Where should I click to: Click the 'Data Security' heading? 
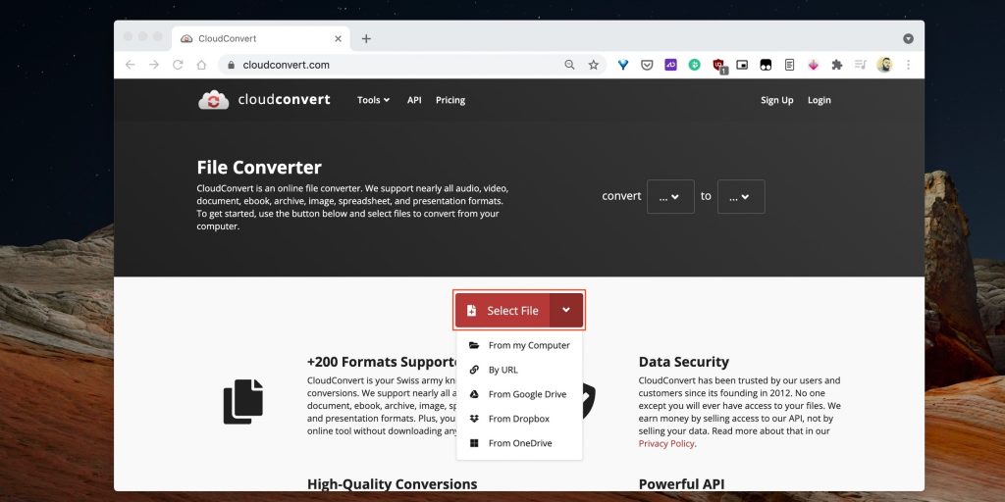pyautogui.click(x=684, y=362)
